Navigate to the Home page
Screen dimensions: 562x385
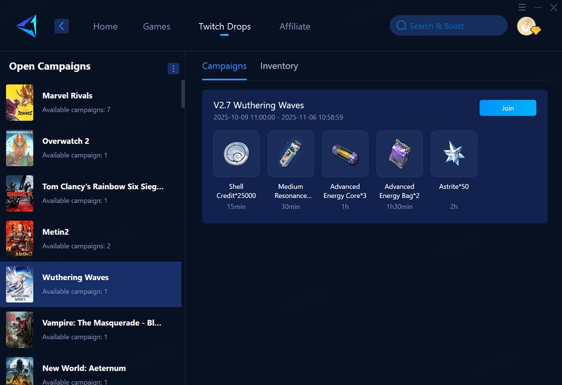coord(105,27)
